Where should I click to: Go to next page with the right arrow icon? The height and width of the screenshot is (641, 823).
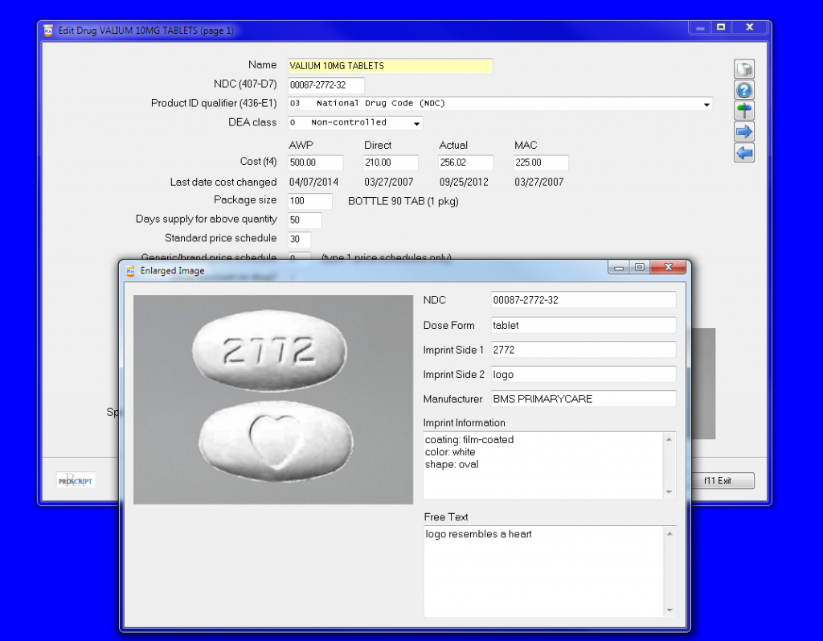tap(744, 132)
